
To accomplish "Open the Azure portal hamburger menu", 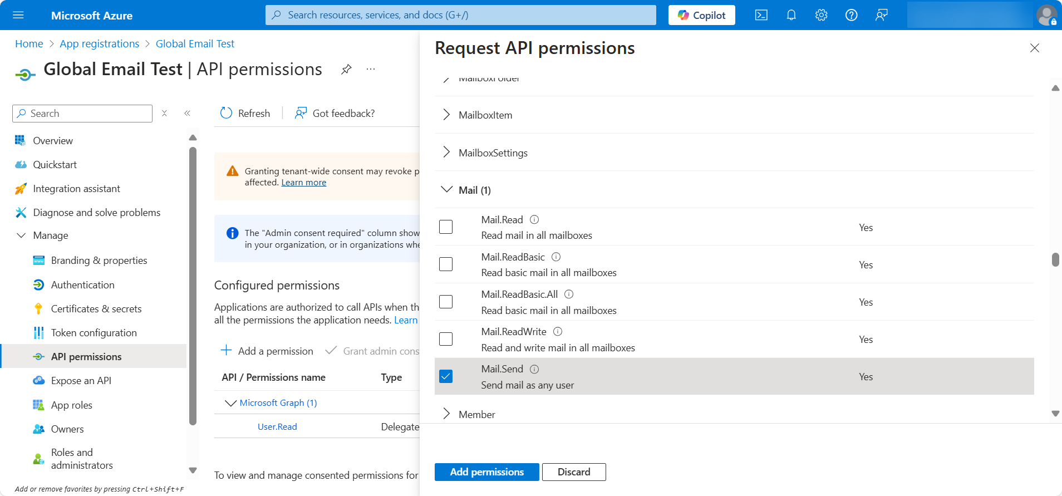I will coord(18,15).
